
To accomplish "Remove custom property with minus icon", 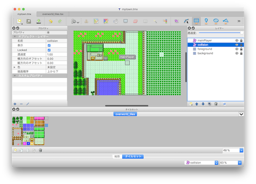I will click(21, 104).
